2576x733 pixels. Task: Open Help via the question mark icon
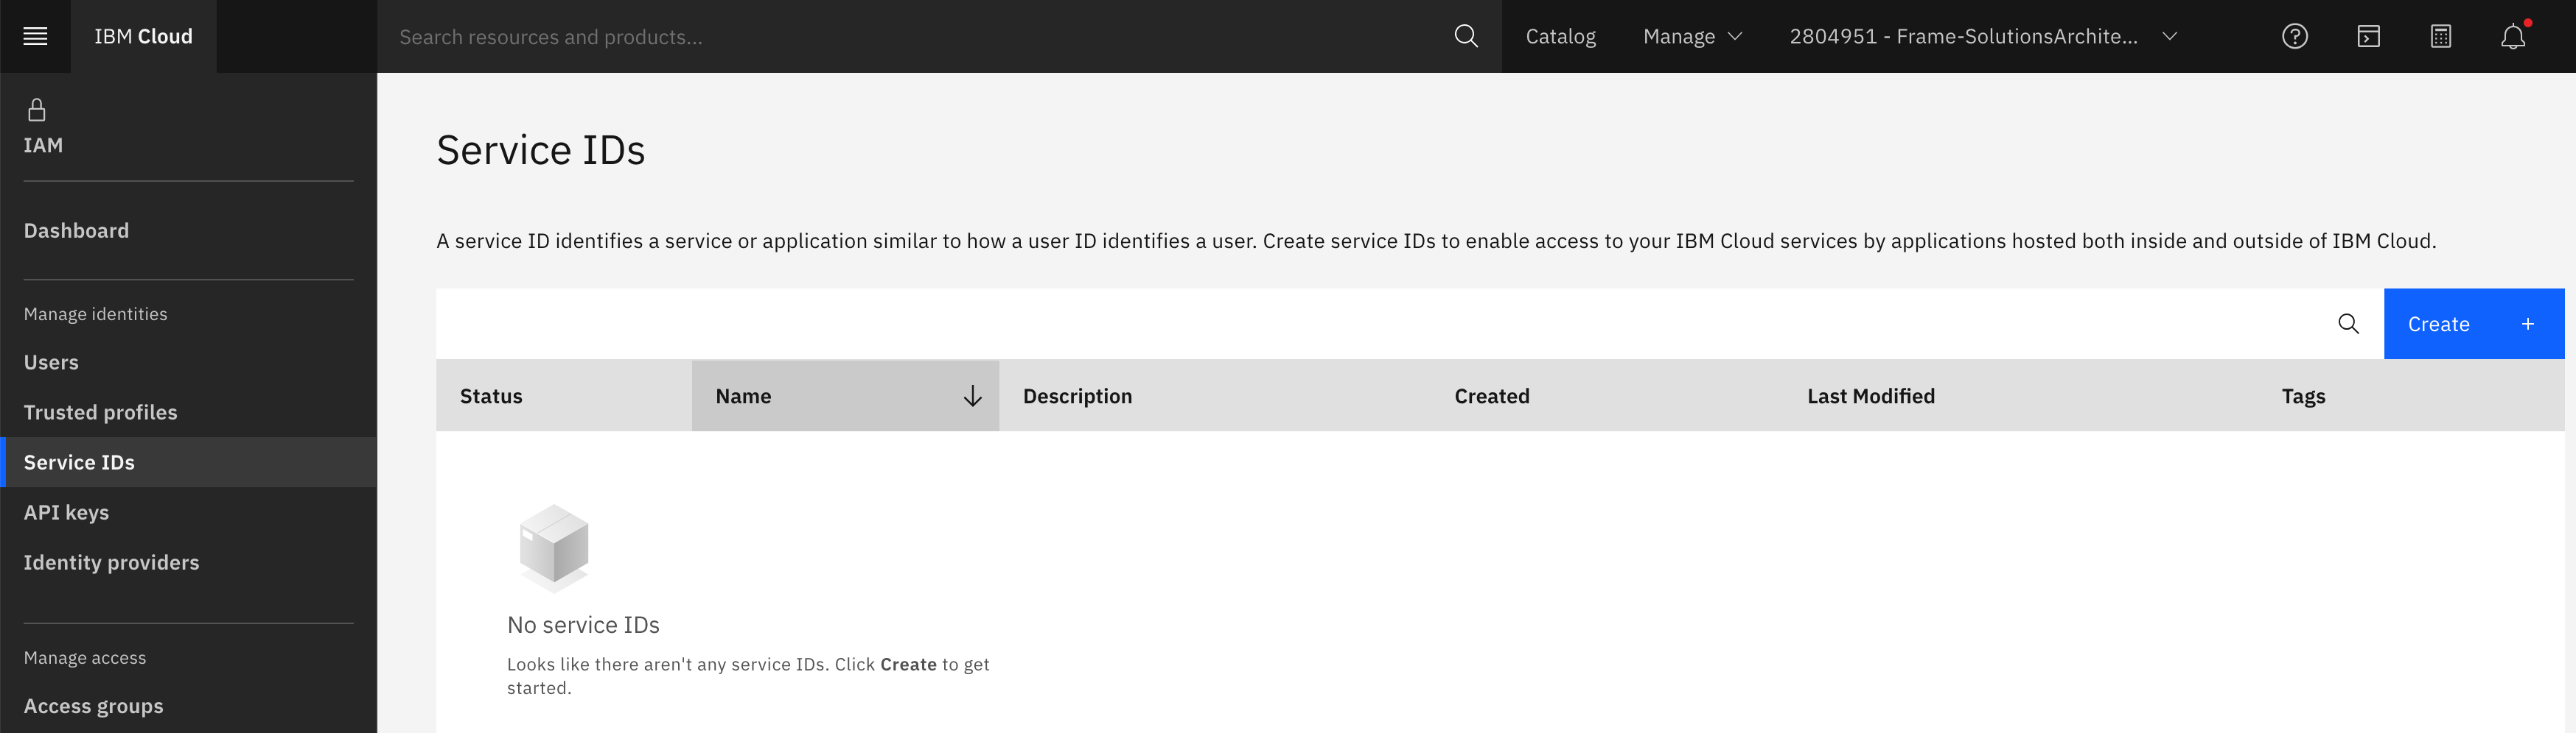(2294, 36)
